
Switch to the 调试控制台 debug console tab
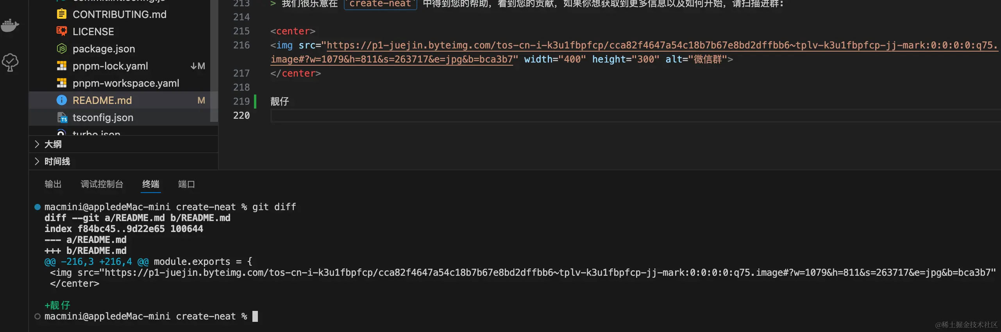(x=102, y=184)
